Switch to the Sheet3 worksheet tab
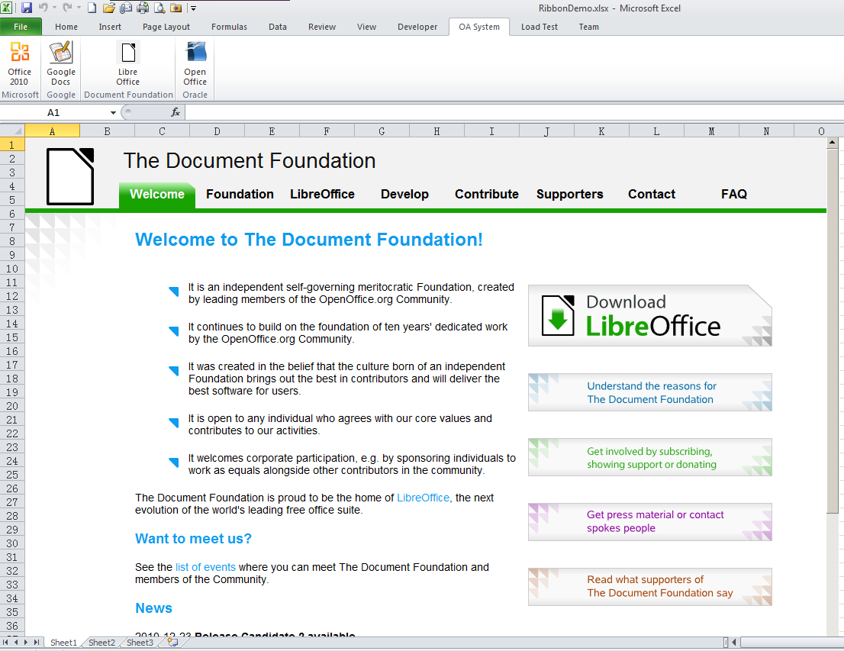844x651 pixels. click(x=140, y=643)
